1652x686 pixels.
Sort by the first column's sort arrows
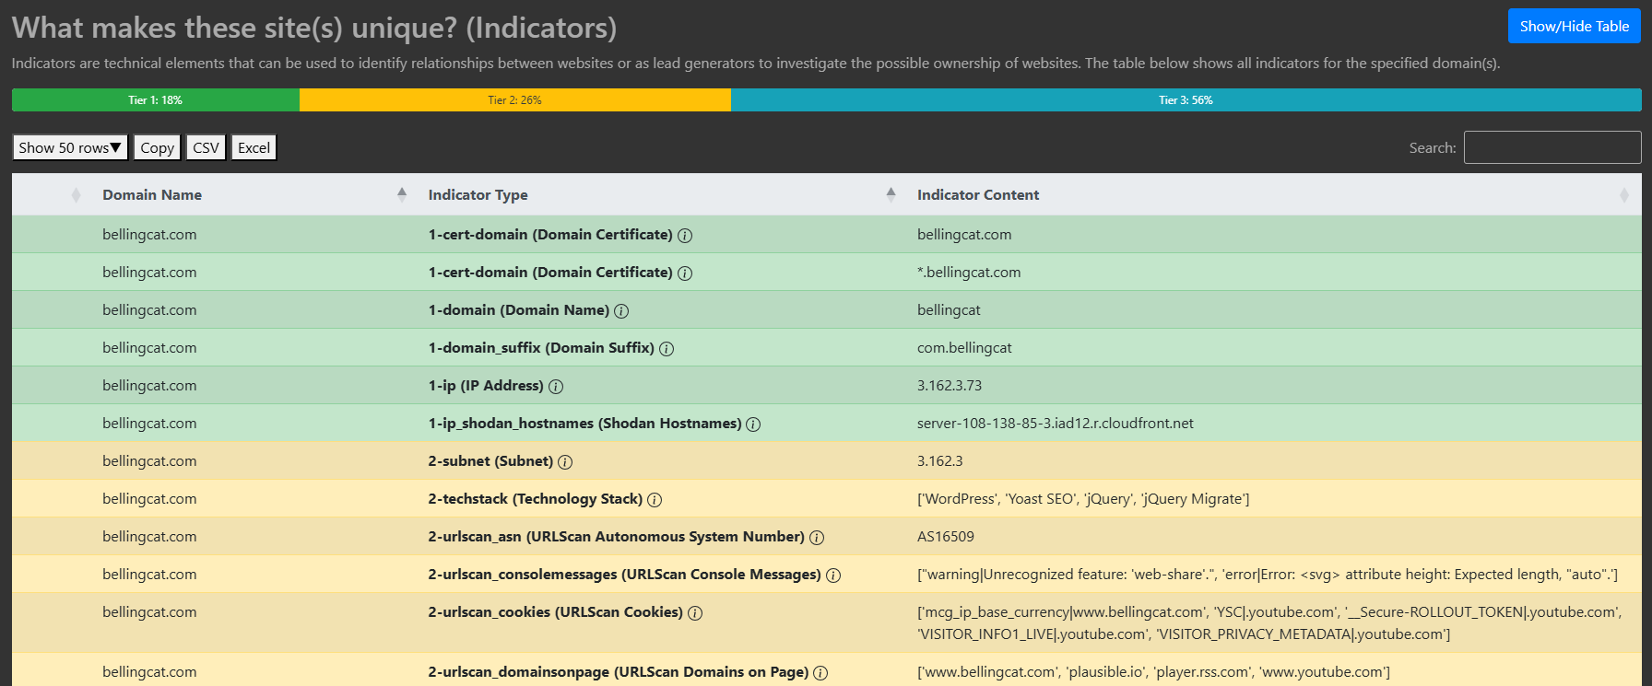[x=77, y=195]
